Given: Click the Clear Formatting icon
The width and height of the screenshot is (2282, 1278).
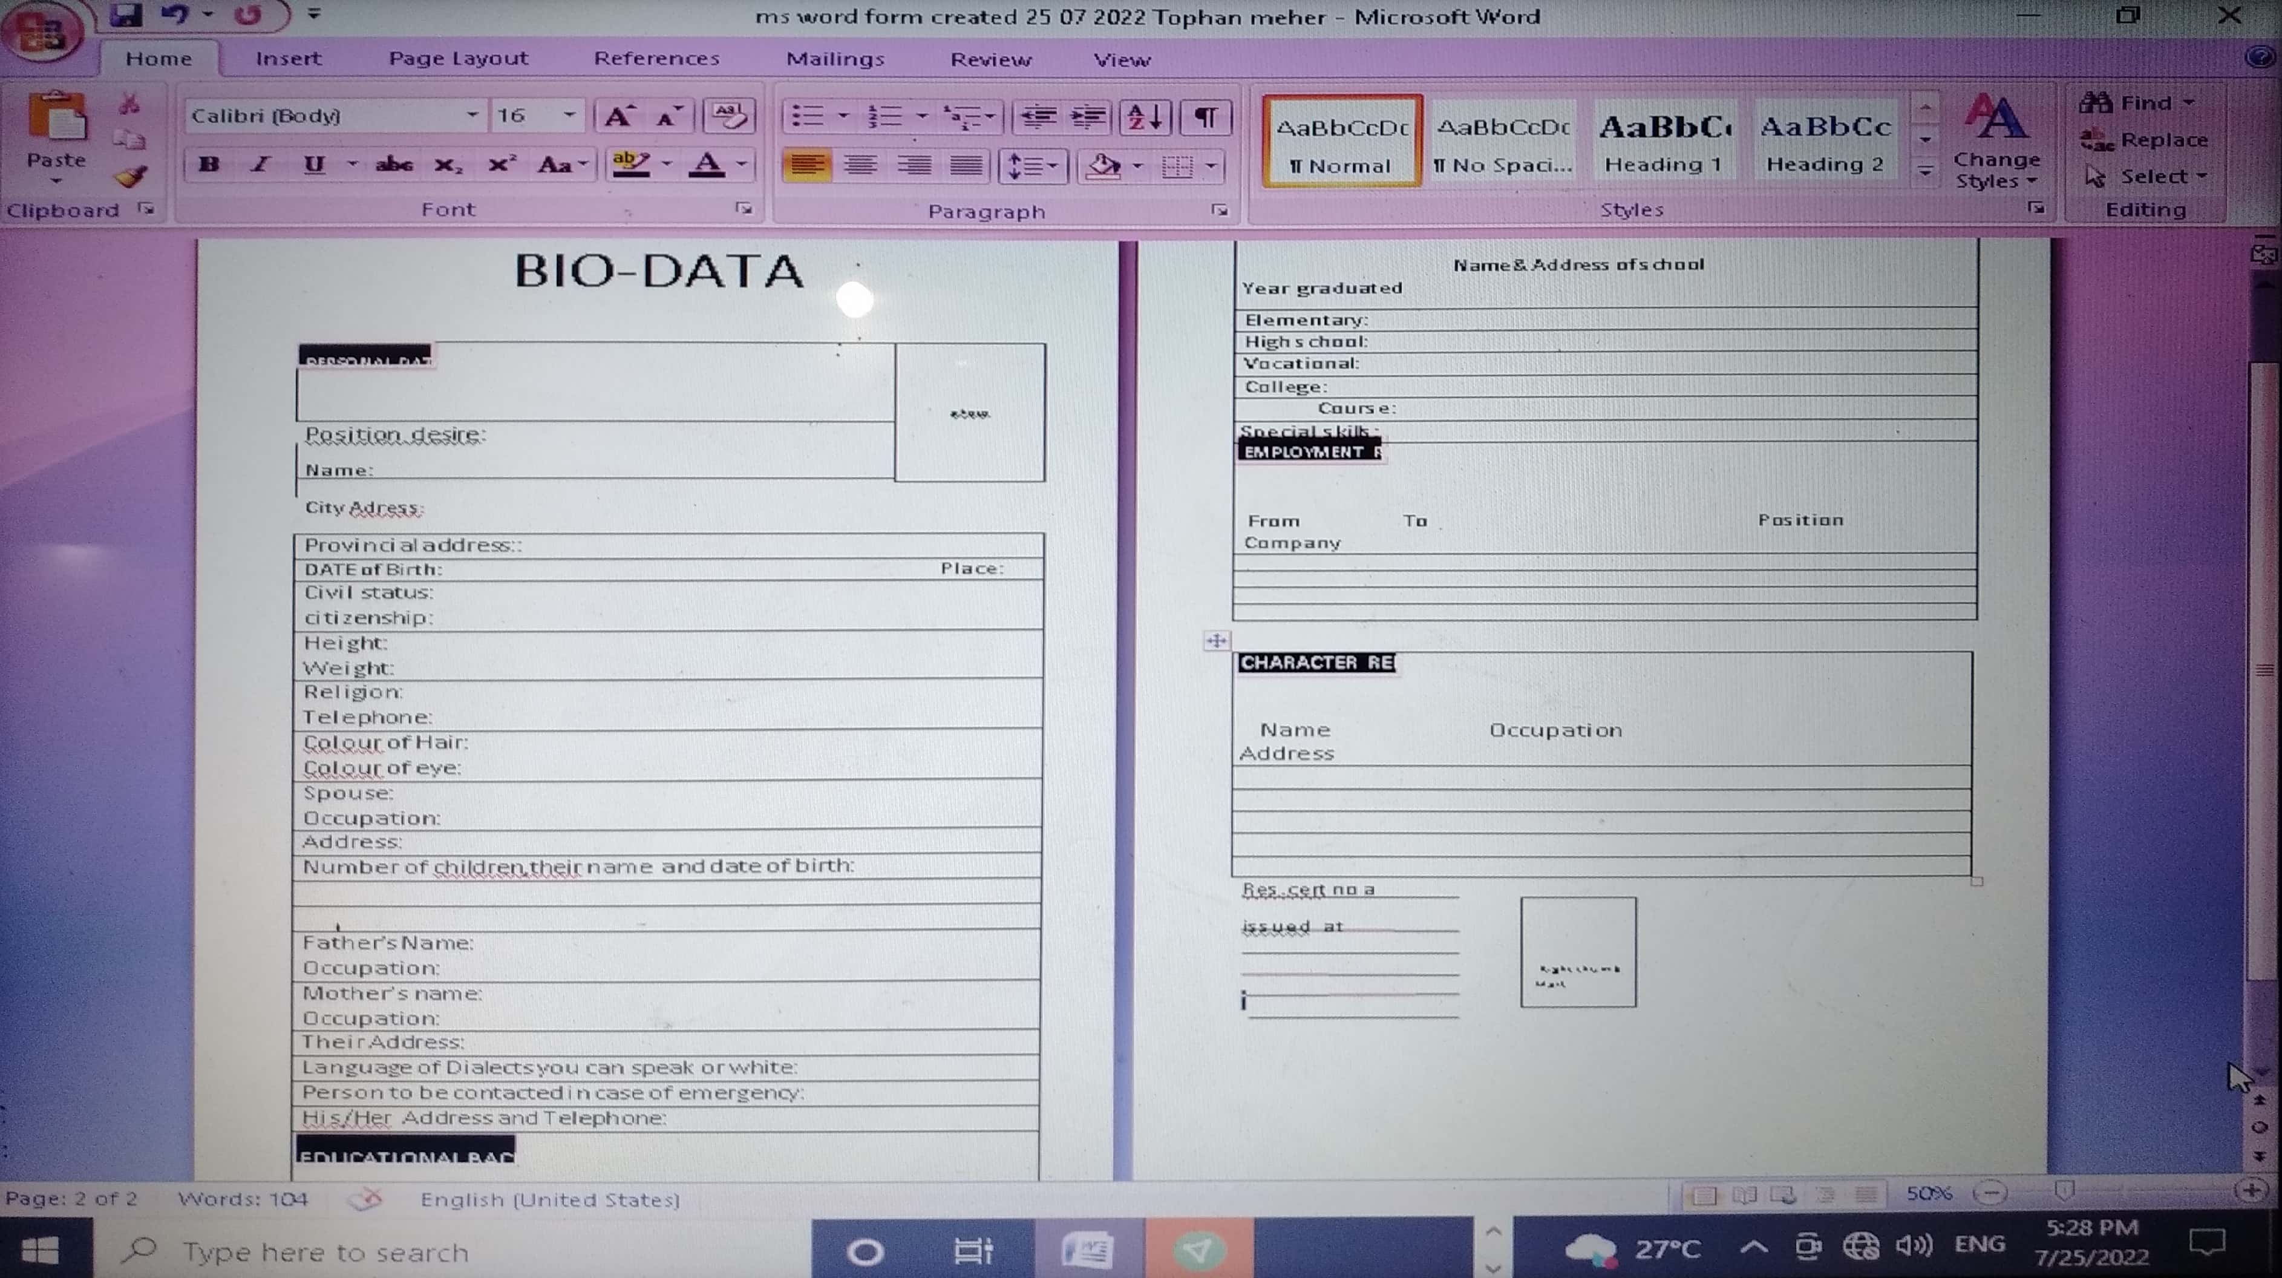Looking at the screenshot, I should 728,116.
